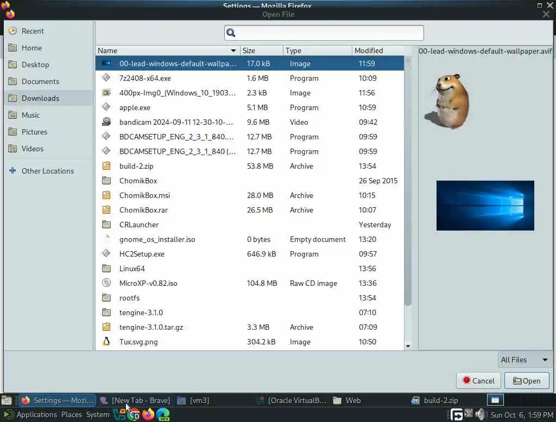Click the Windows wallpaper preview thumbnail

click(x=485, y=206)
